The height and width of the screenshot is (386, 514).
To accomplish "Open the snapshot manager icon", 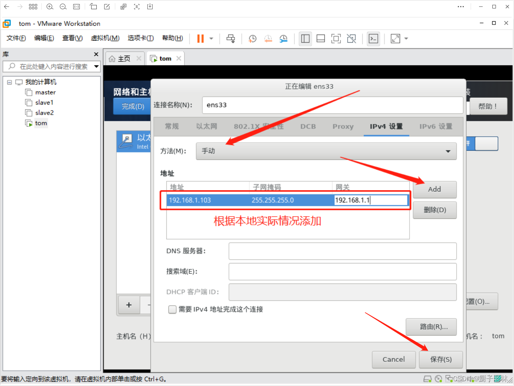I will tap(284, 39).
